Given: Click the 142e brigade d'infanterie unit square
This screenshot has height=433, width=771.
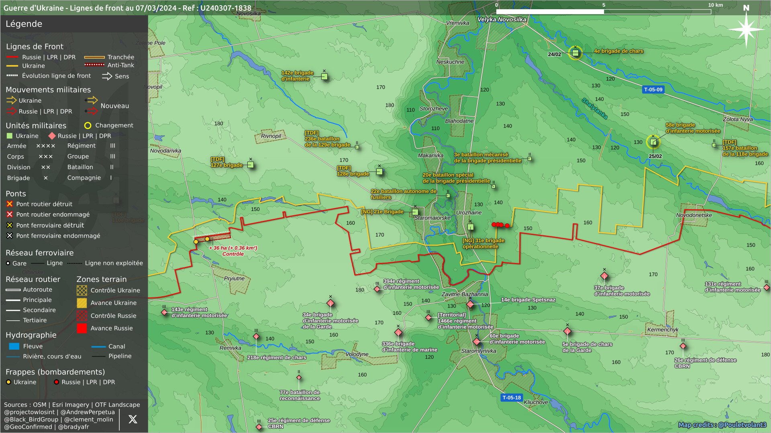Looking at the screenshot, I should pos(324,77).
